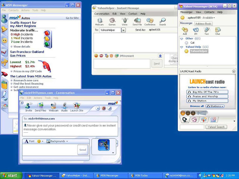Click Prices in my ZIP Code link
Image resolution: width=239 pixels, height=179 pixels.
click(28, 71)
